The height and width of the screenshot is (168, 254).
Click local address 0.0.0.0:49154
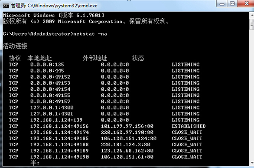(50, 89)
